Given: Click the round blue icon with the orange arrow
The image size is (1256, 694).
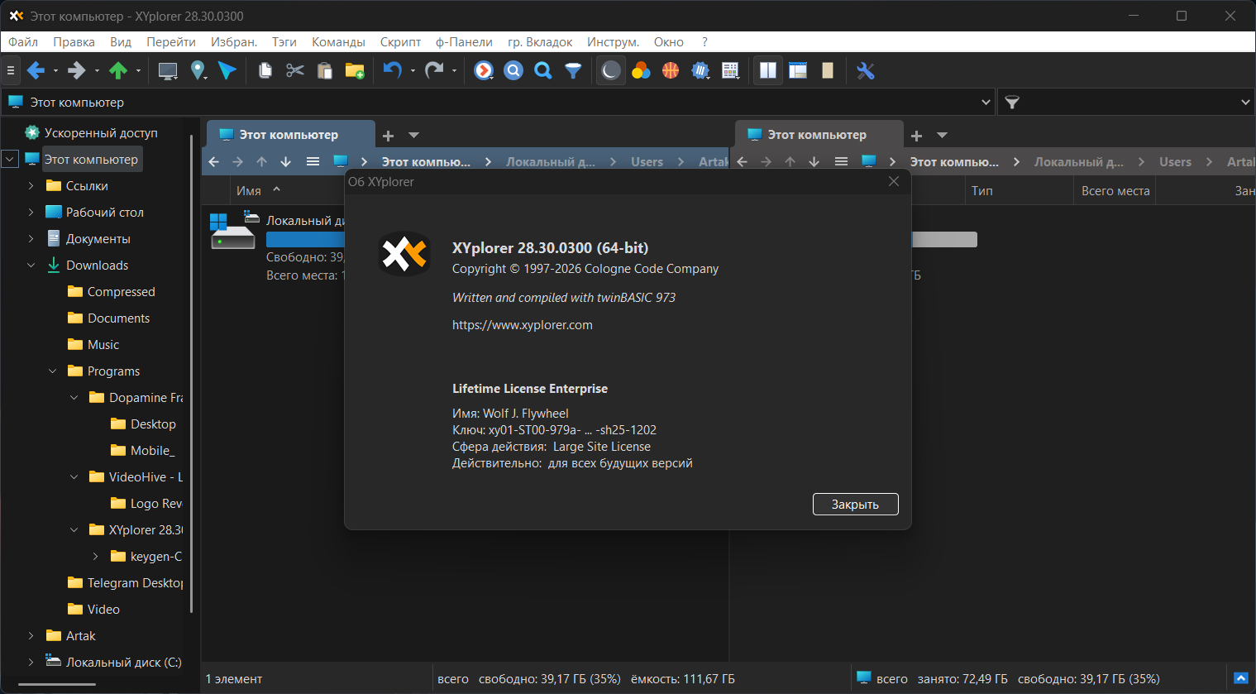Looking at the screenshot, I should click(484, 71).
